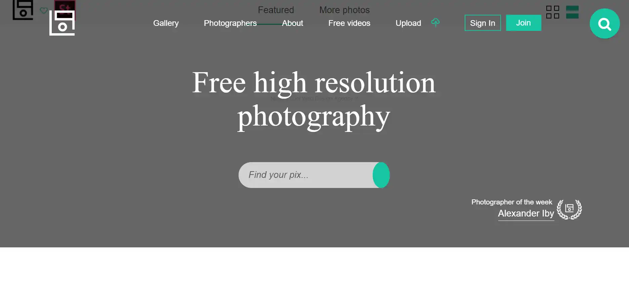Screen dimensions: 629x289
Task: Select the More photos tab
Action: [x=344, y=10]
